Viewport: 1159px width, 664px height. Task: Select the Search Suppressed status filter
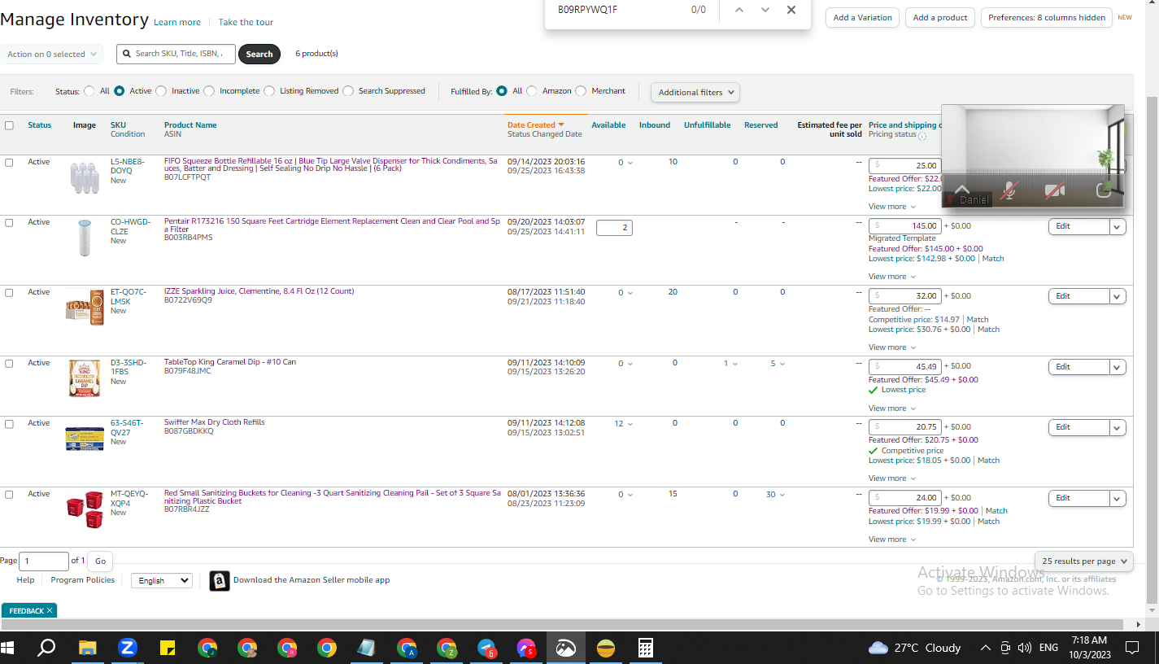(x=348, y=91)
